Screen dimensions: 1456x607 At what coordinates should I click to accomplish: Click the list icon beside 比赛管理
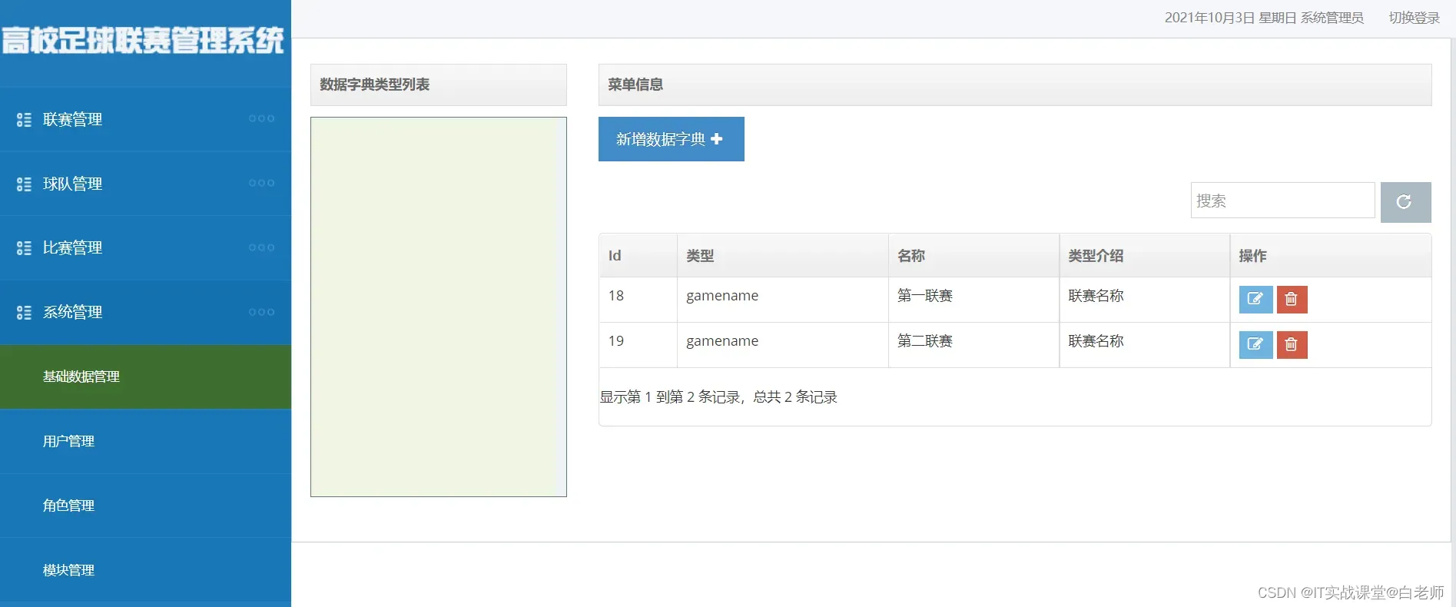pyautogui.click(x=24, y=248)
